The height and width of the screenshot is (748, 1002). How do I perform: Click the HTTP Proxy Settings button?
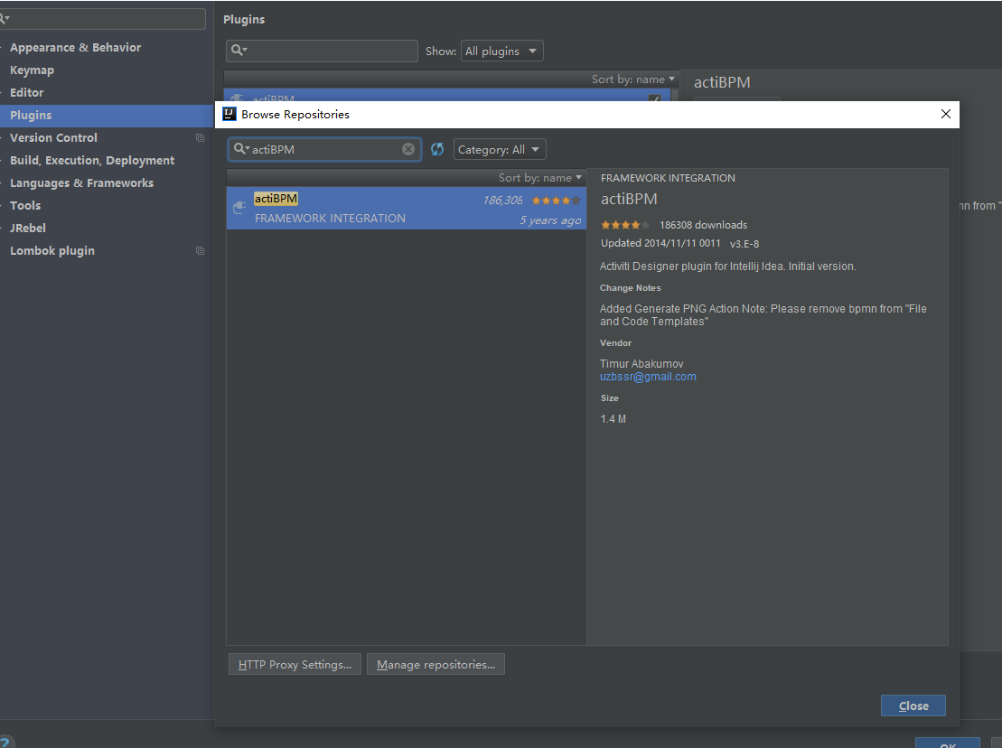tap(295, 664)
